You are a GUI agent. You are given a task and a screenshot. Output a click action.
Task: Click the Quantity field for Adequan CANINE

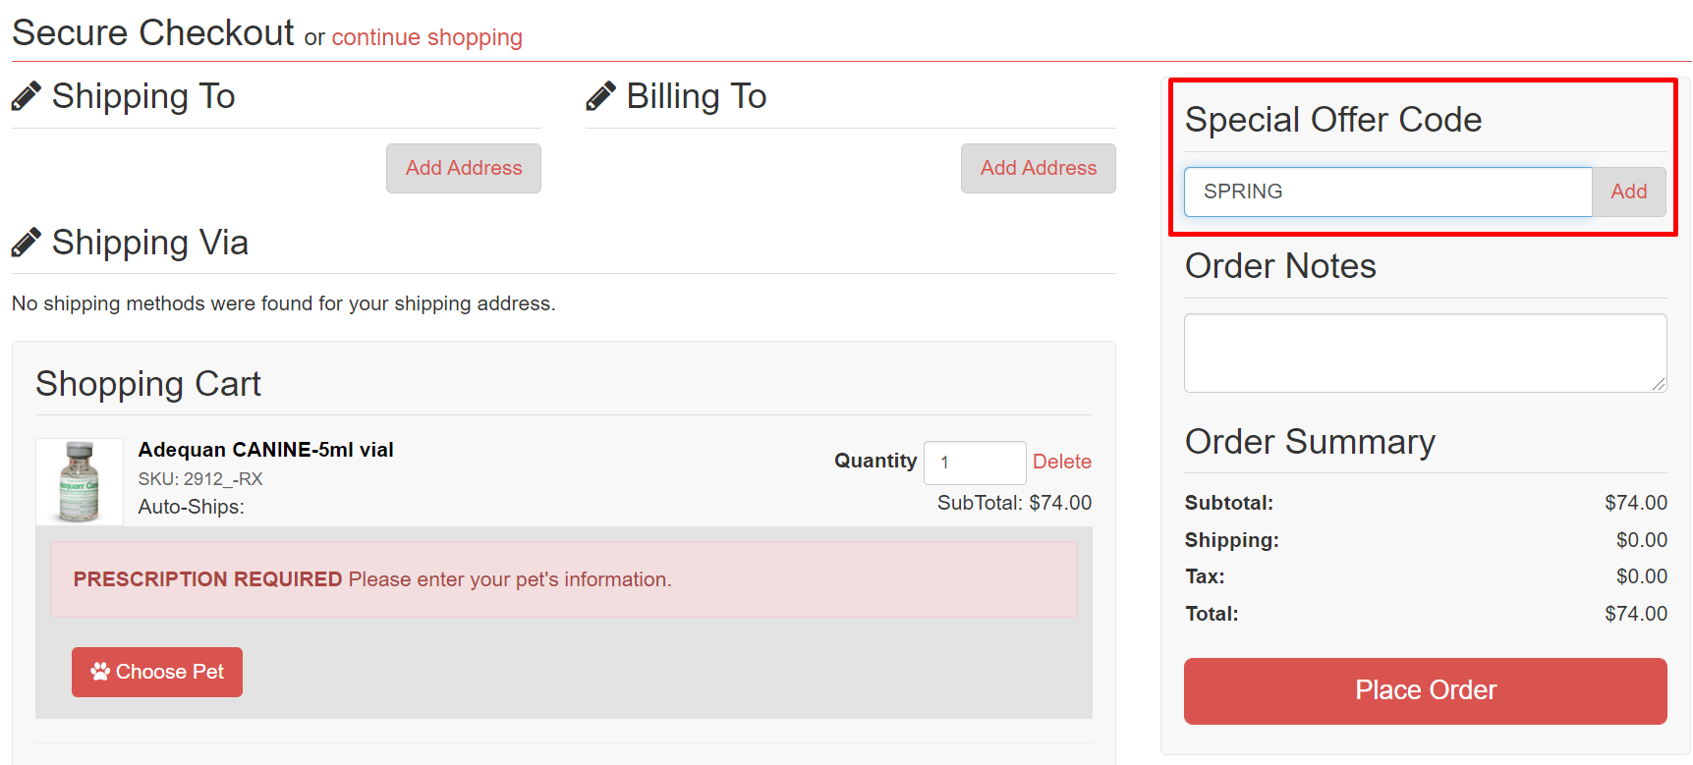pyautogui.click(x=975, y=463)
